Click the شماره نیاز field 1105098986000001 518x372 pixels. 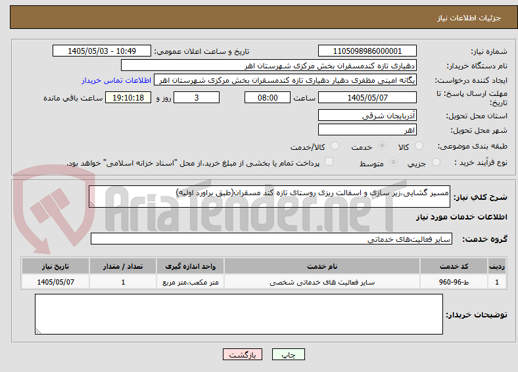point(367,51)
